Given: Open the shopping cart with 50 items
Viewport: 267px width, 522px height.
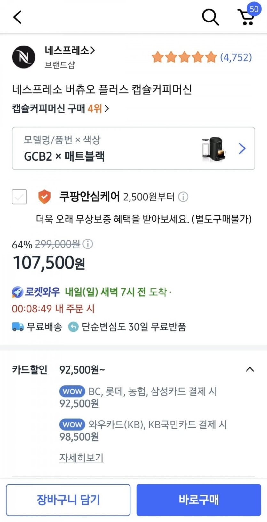Looking at the screenshot, I should 247,17.
